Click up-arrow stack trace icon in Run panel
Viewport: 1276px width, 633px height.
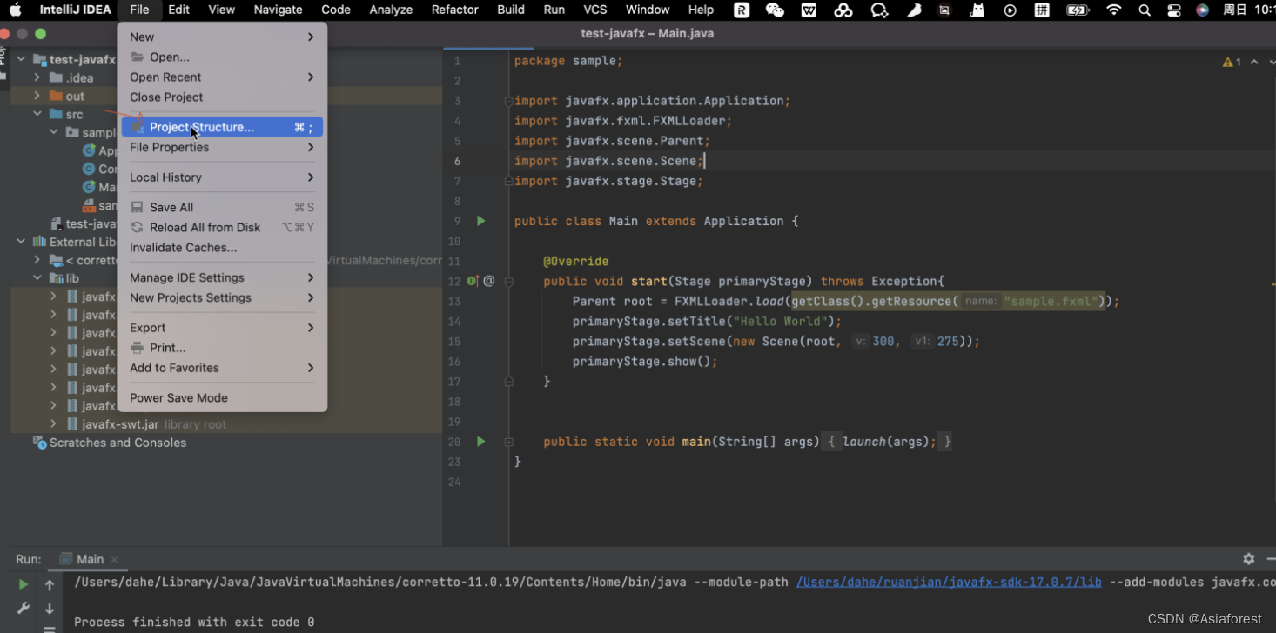click(50, 583)
